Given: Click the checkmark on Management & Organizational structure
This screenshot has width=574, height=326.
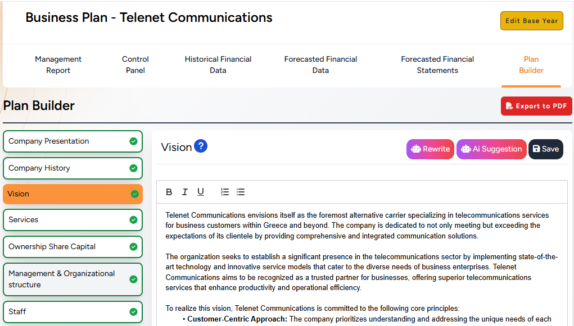Looking at the screenshot, I should [134, 279].
